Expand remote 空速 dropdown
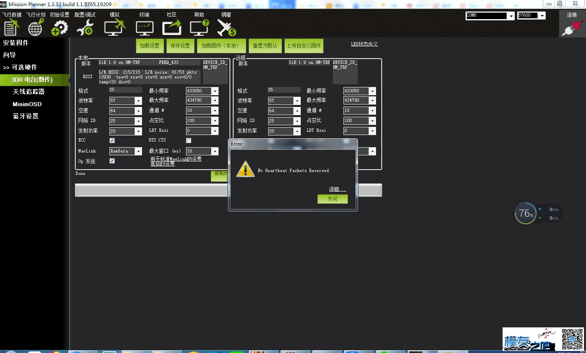This screenshot has width=586, height=353. [x=297, y=111]
